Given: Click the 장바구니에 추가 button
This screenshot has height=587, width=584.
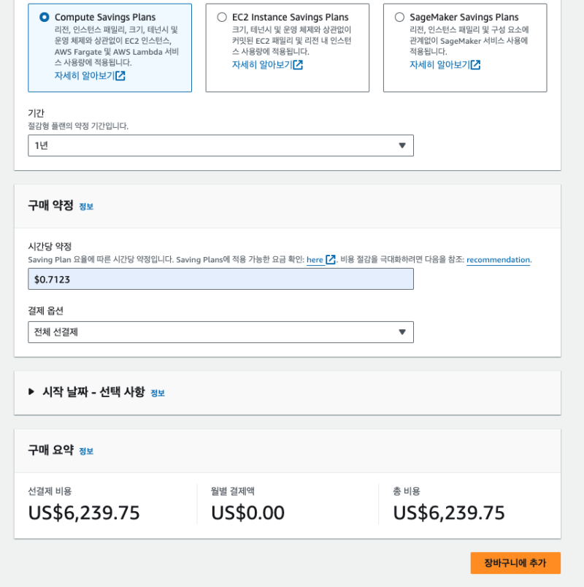Looking at the screenshot, I should click(x=515, y=563).
